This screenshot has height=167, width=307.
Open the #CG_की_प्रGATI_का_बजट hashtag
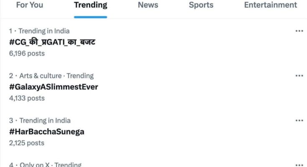[x=53, y=42]
